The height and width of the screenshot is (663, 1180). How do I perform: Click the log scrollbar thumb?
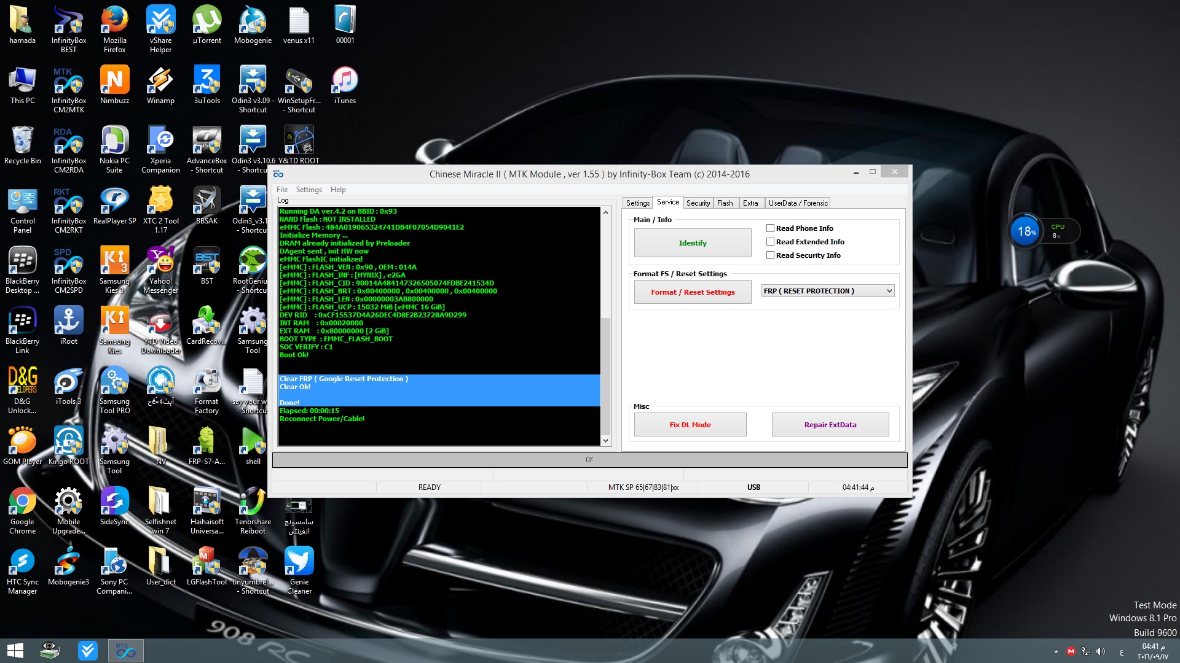click(605, 375)
